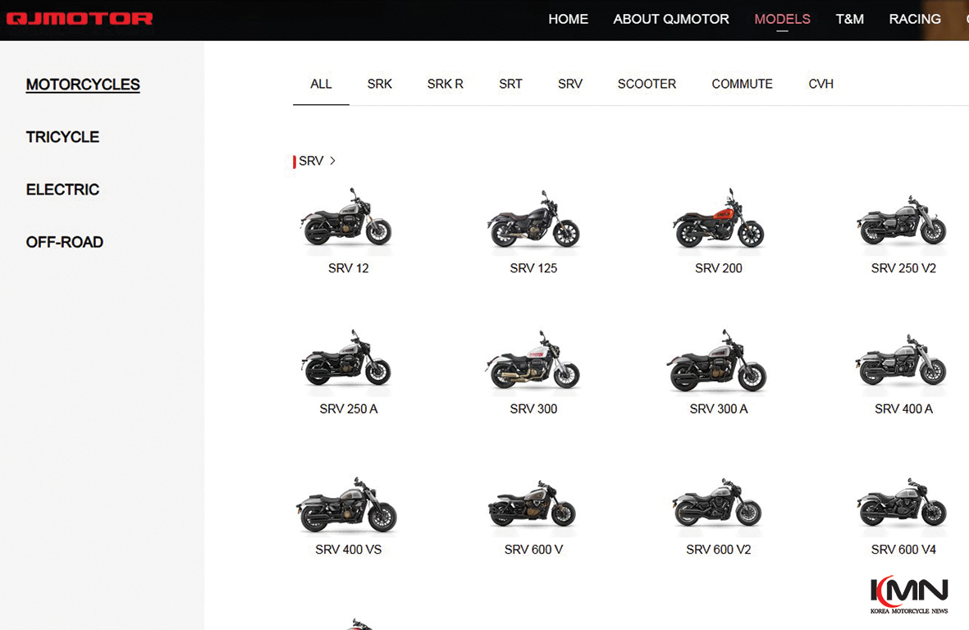The width and height of the screenshot is (969, 630).
Task: Open the SRV 250 V2 motorcycle image
Action: click(x=902, y=222)
